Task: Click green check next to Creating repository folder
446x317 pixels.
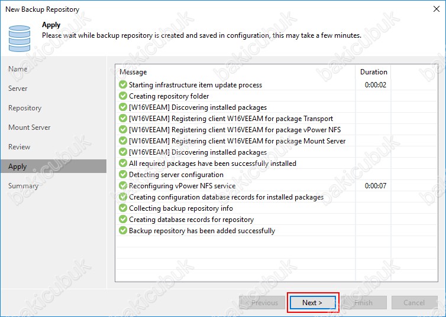Action: point(123,96)
